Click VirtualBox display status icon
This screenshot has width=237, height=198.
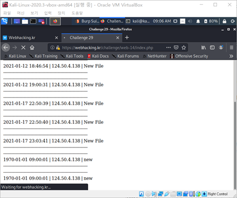click(179, 194)
